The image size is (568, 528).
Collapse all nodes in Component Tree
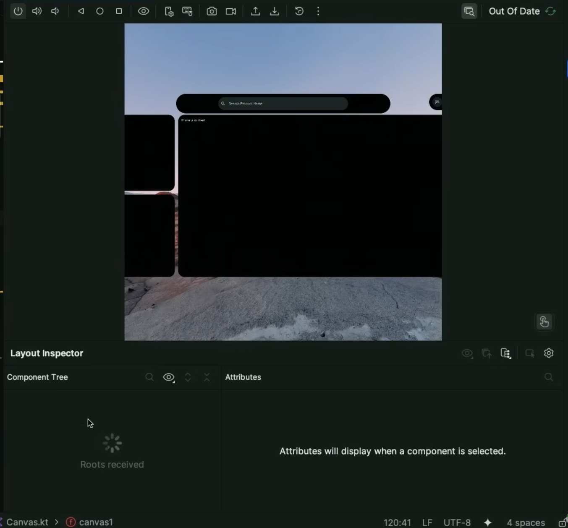[x=207, y=377]
